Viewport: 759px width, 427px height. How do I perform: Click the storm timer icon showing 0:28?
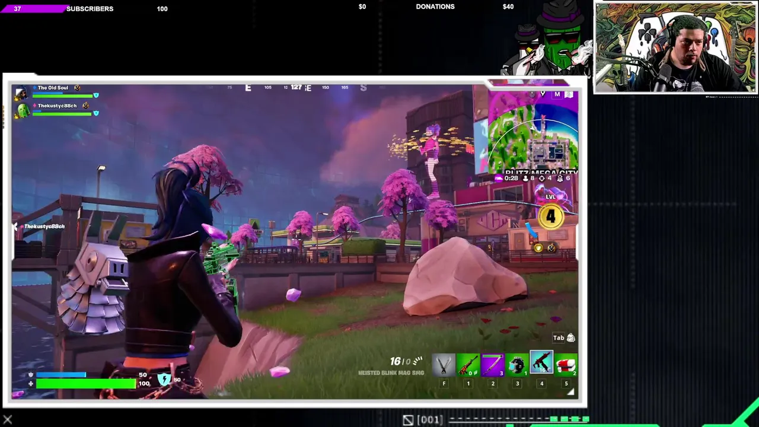pyautogui.click(x=499, y=178)
